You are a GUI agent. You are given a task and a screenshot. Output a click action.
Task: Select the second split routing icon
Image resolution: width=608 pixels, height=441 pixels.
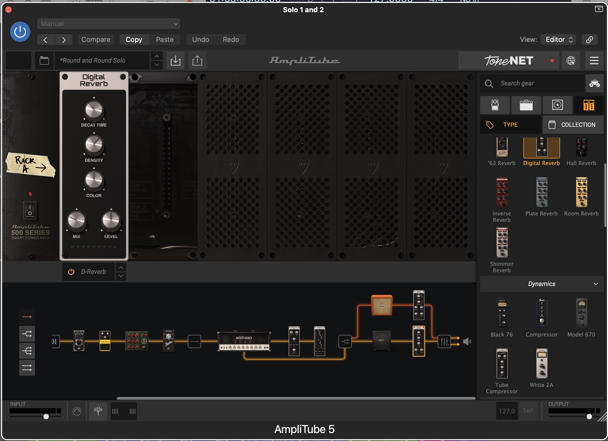click(27, 334)
